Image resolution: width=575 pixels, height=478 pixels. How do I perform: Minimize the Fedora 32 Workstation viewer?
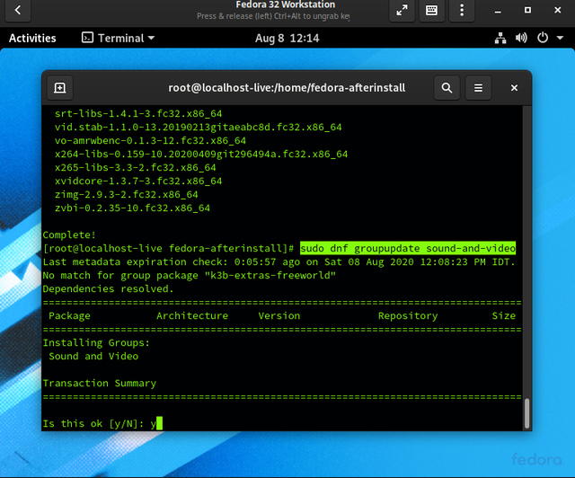(x=498, y=10)
